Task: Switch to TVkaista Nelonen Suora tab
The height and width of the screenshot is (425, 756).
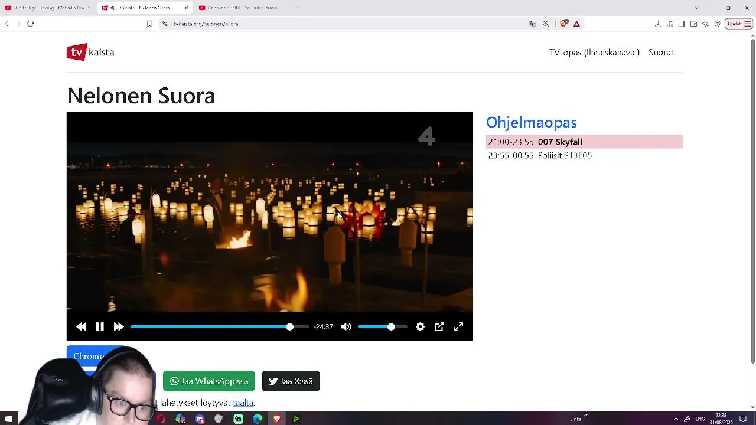Action: (x=141, y=8)
